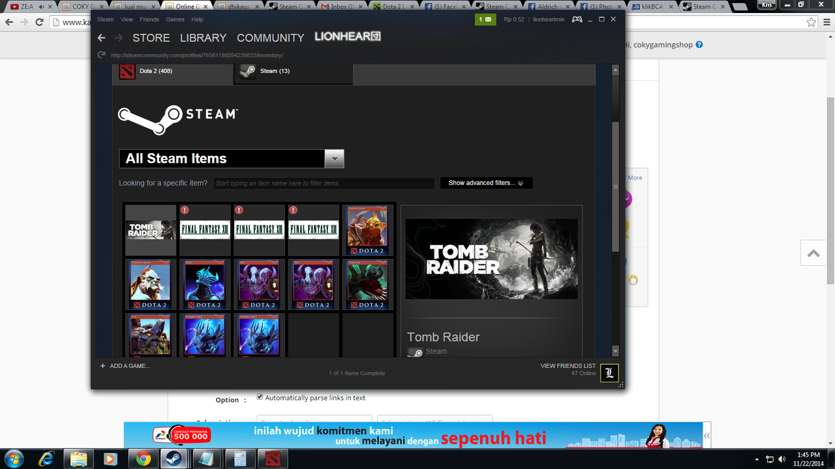Click the More link on webpage

click(x=635, y=178)
